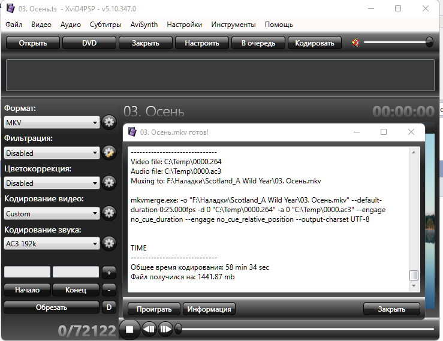The width and height of the screenshot is (443, 341).
Task: Click the Настроить button
Action: (202, 43)
